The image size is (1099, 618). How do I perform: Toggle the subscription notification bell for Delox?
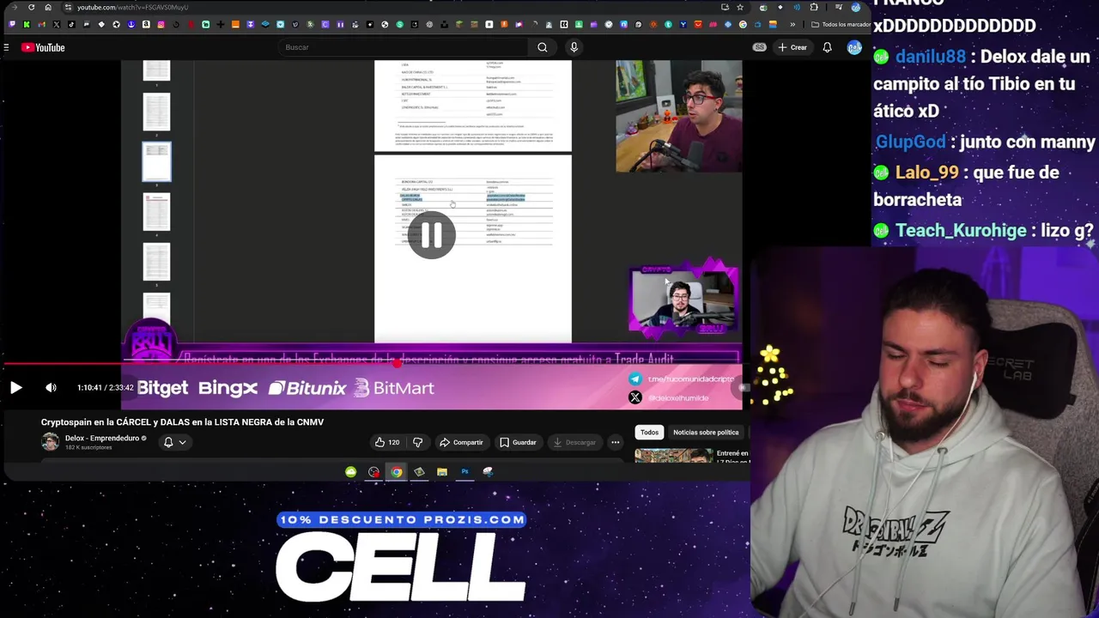click(x=168, y=442)
